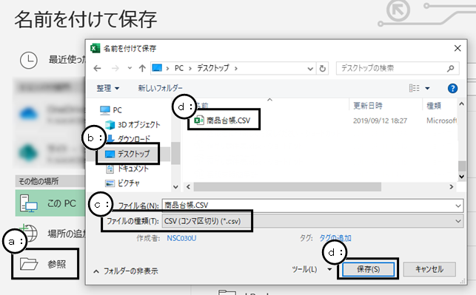Viewport: 476px width, 295px height.
Task: Create a folder with 新しいフォルダー
Action: point(161,88)
